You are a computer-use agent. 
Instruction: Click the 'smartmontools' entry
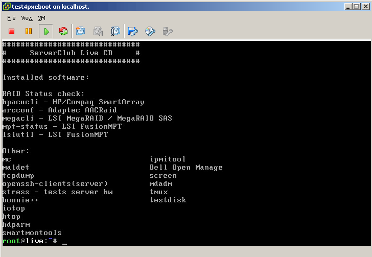[32, 233]
